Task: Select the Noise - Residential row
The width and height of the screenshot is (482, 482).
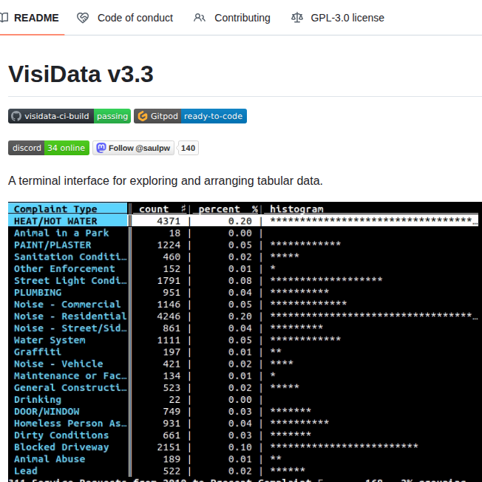Action: [243, 316]
